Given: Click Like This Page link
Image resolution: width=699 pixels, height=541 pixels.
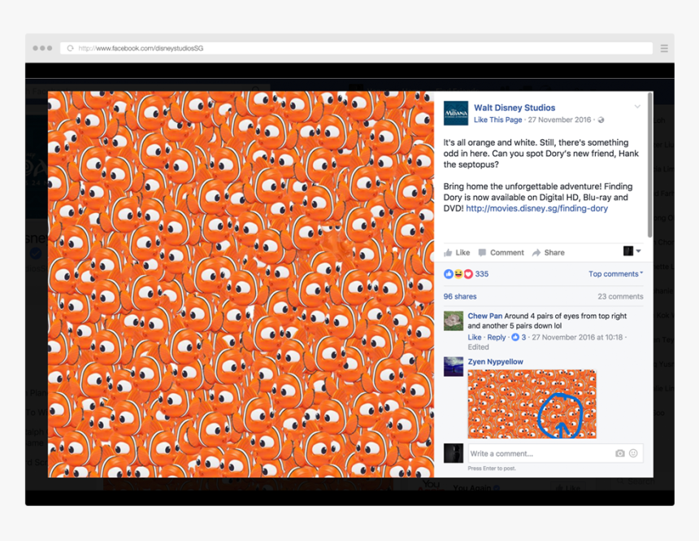Looking at the screenshot, I should click(x=497, y=120).
